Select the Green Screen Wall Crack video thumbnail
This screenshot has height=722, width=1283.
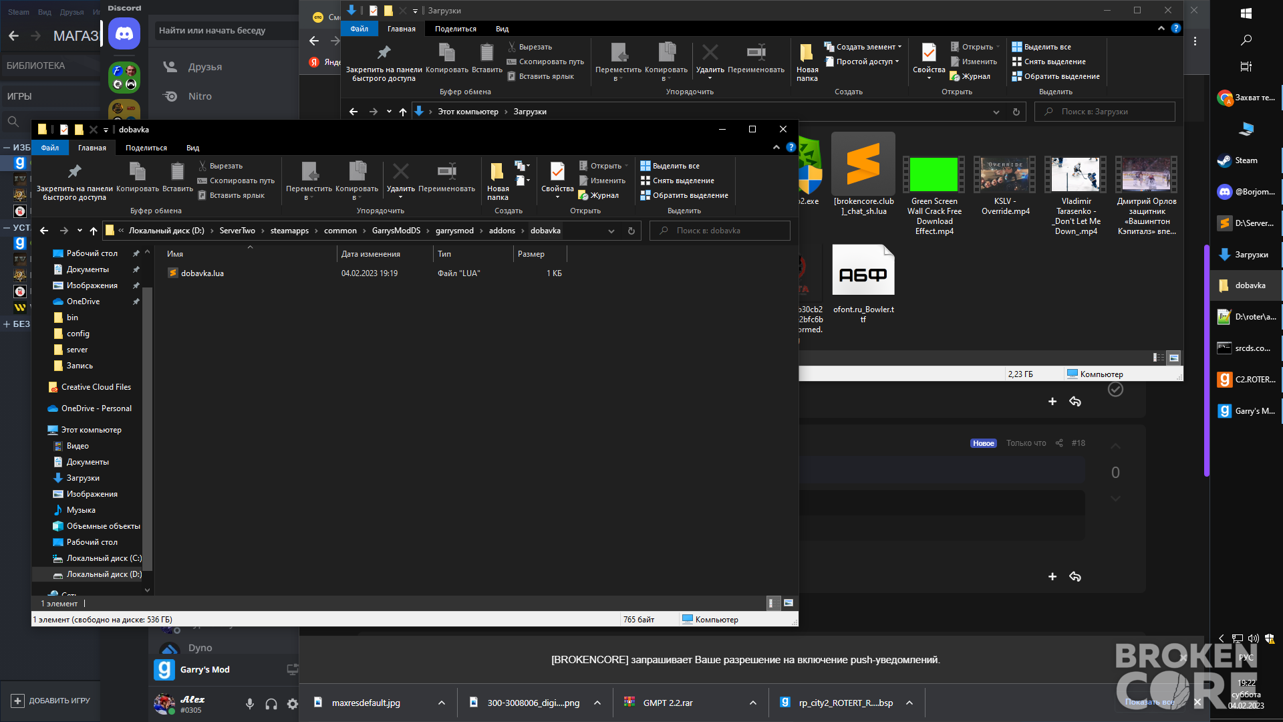coord(934,175)
